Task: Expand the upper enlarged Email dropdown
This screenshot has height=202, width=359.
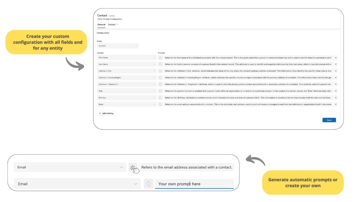Action: [70, 167]
